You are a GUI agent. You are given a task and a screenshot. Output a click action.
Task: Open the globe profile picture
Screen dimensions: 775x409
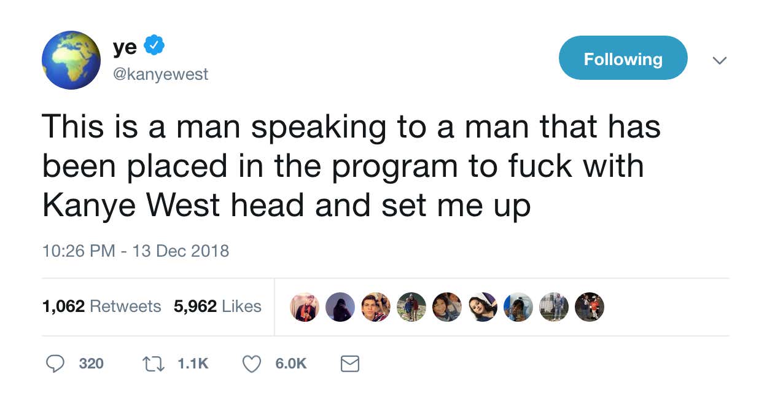[x=71, y=60]
